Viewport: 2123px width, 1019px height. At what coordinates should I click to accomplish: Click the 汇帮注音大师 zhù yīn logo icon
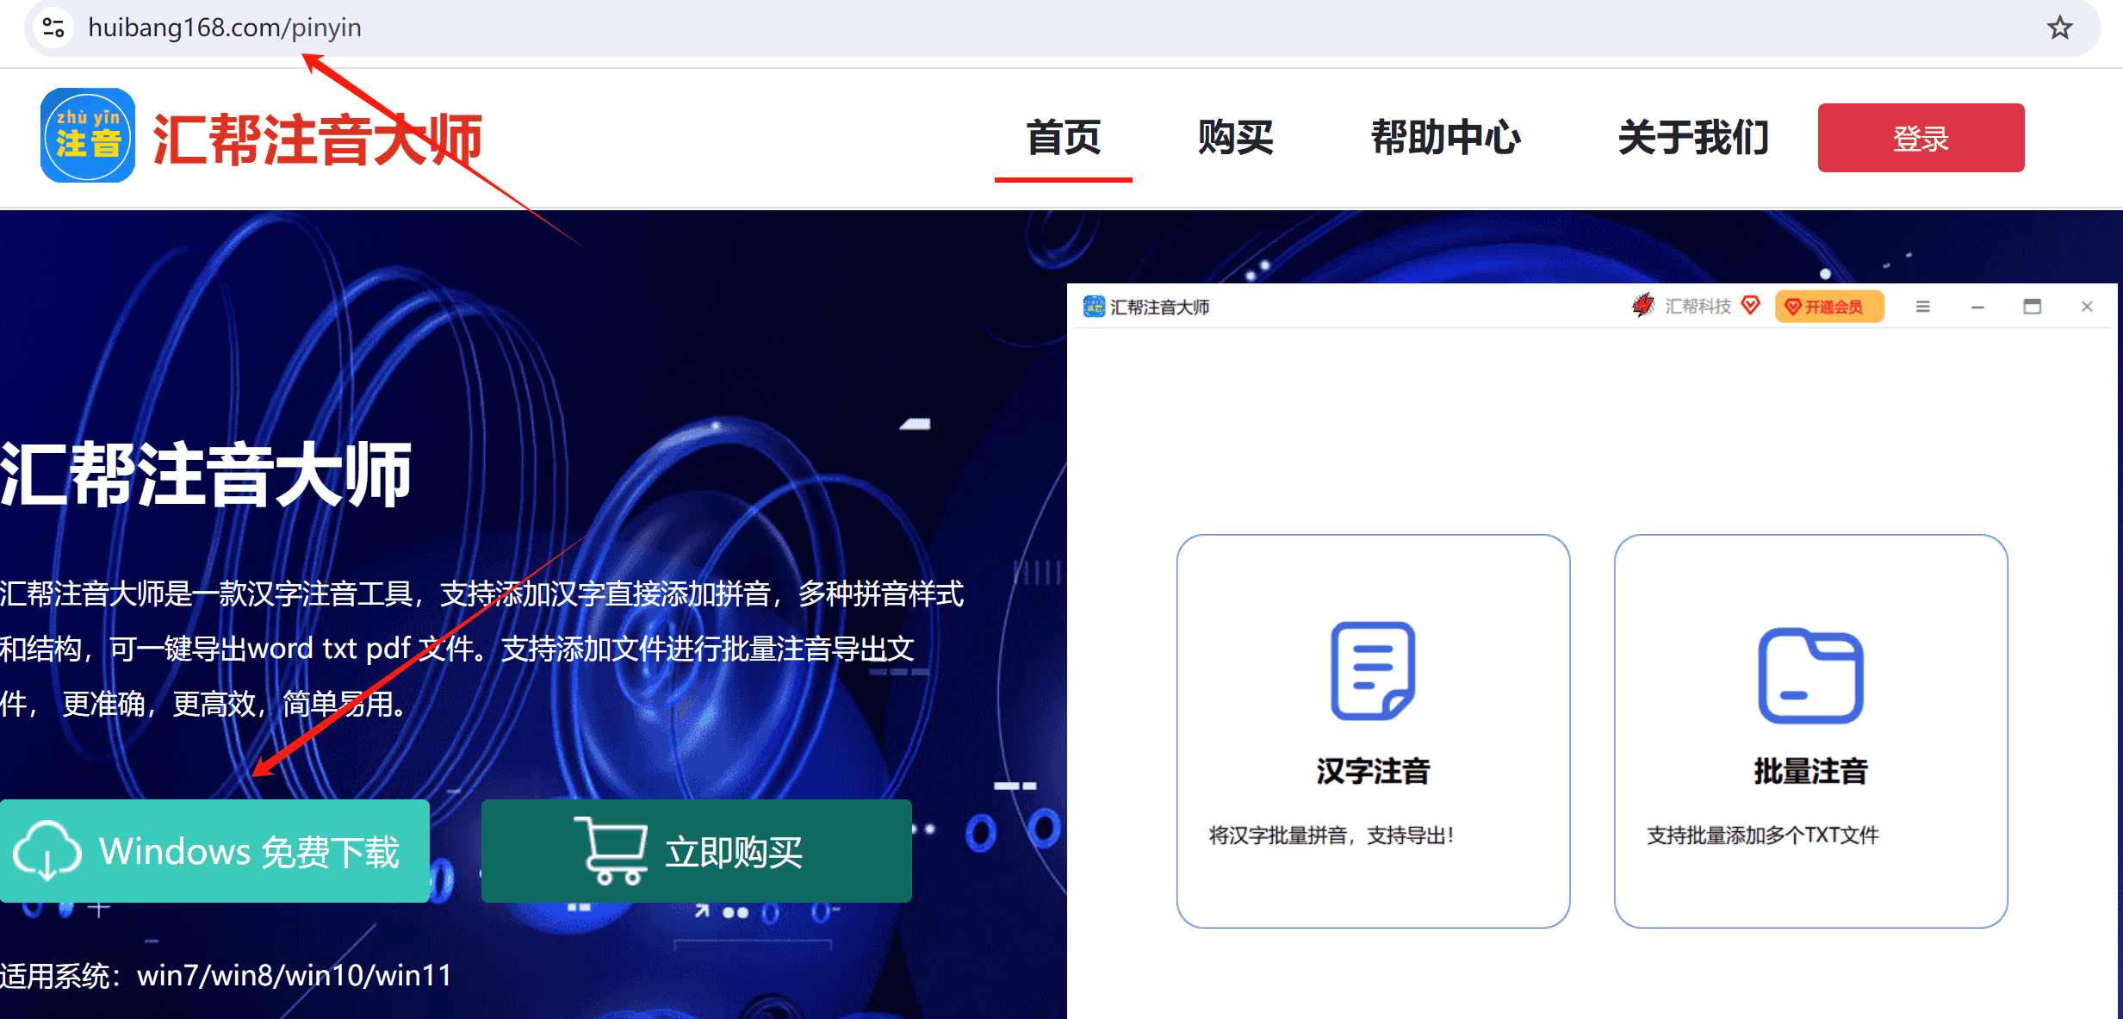(88, 135)
